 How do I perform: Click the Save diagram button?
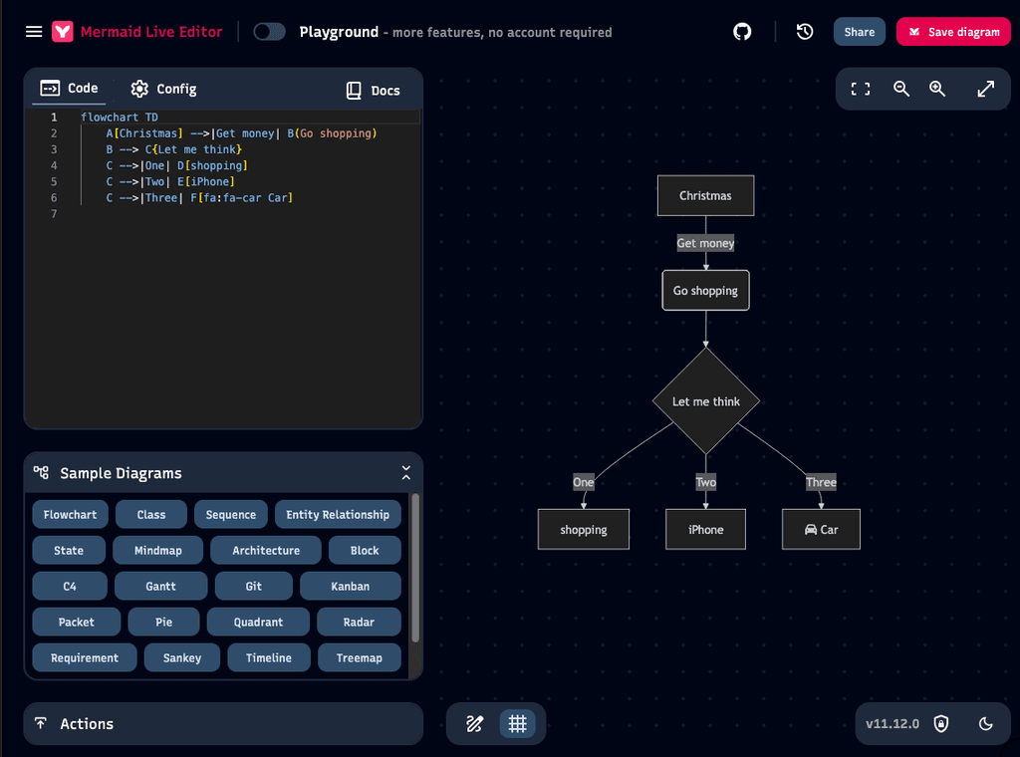click(953, 32)
